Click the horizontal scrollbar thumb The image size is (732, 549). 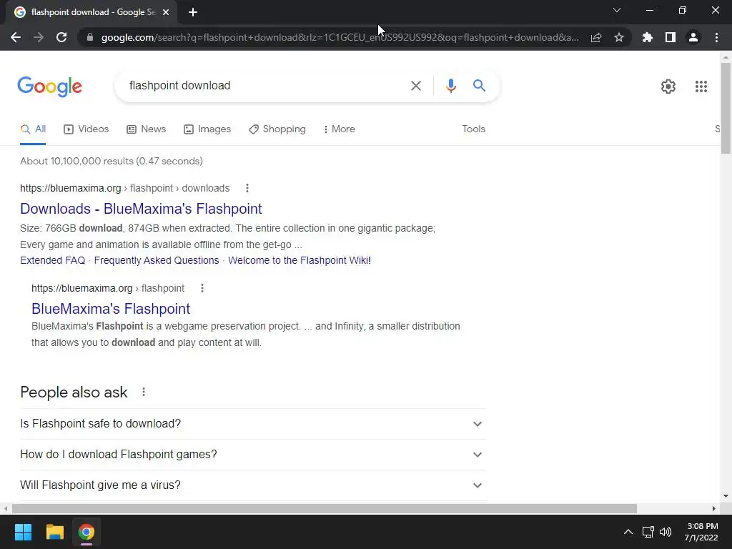click(x=325, y=508)
